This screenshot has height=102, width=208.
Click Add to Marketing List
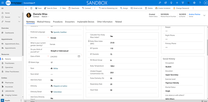[108, 8]
